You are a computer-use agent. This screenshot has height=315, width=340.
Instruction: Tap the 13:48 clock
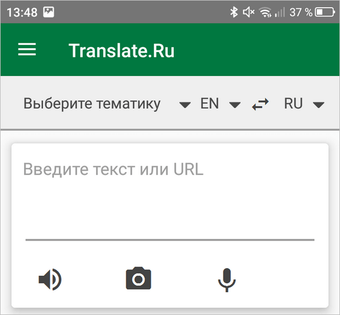22,12
